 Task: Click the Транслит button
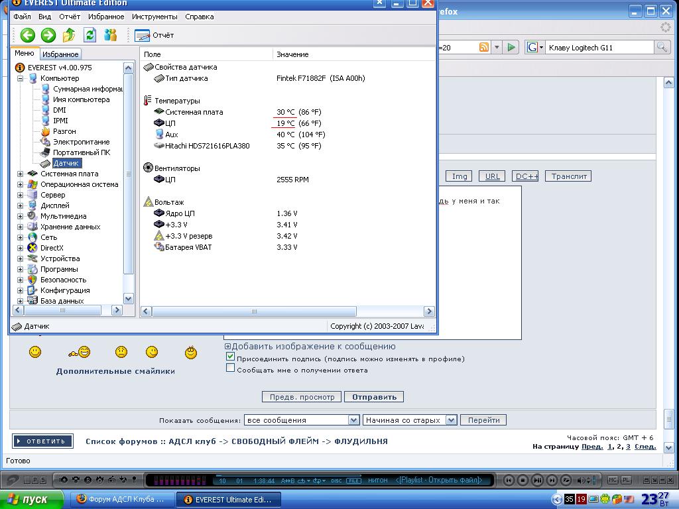(x=568, y=176)
